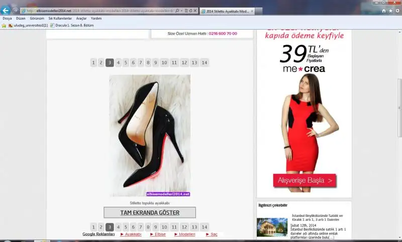
Task: Select page 4 above the shoe photo
Action: pos(118,62)
